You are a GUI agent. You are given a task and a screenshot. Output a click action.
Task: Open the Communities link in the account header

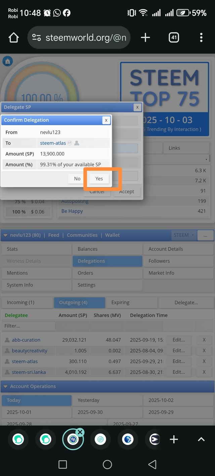[x=82, y=235]
